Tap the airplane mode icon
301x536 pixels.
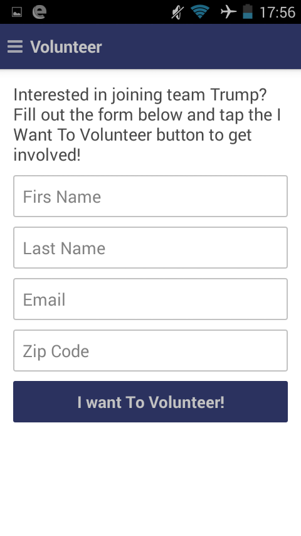click(228, 12)
